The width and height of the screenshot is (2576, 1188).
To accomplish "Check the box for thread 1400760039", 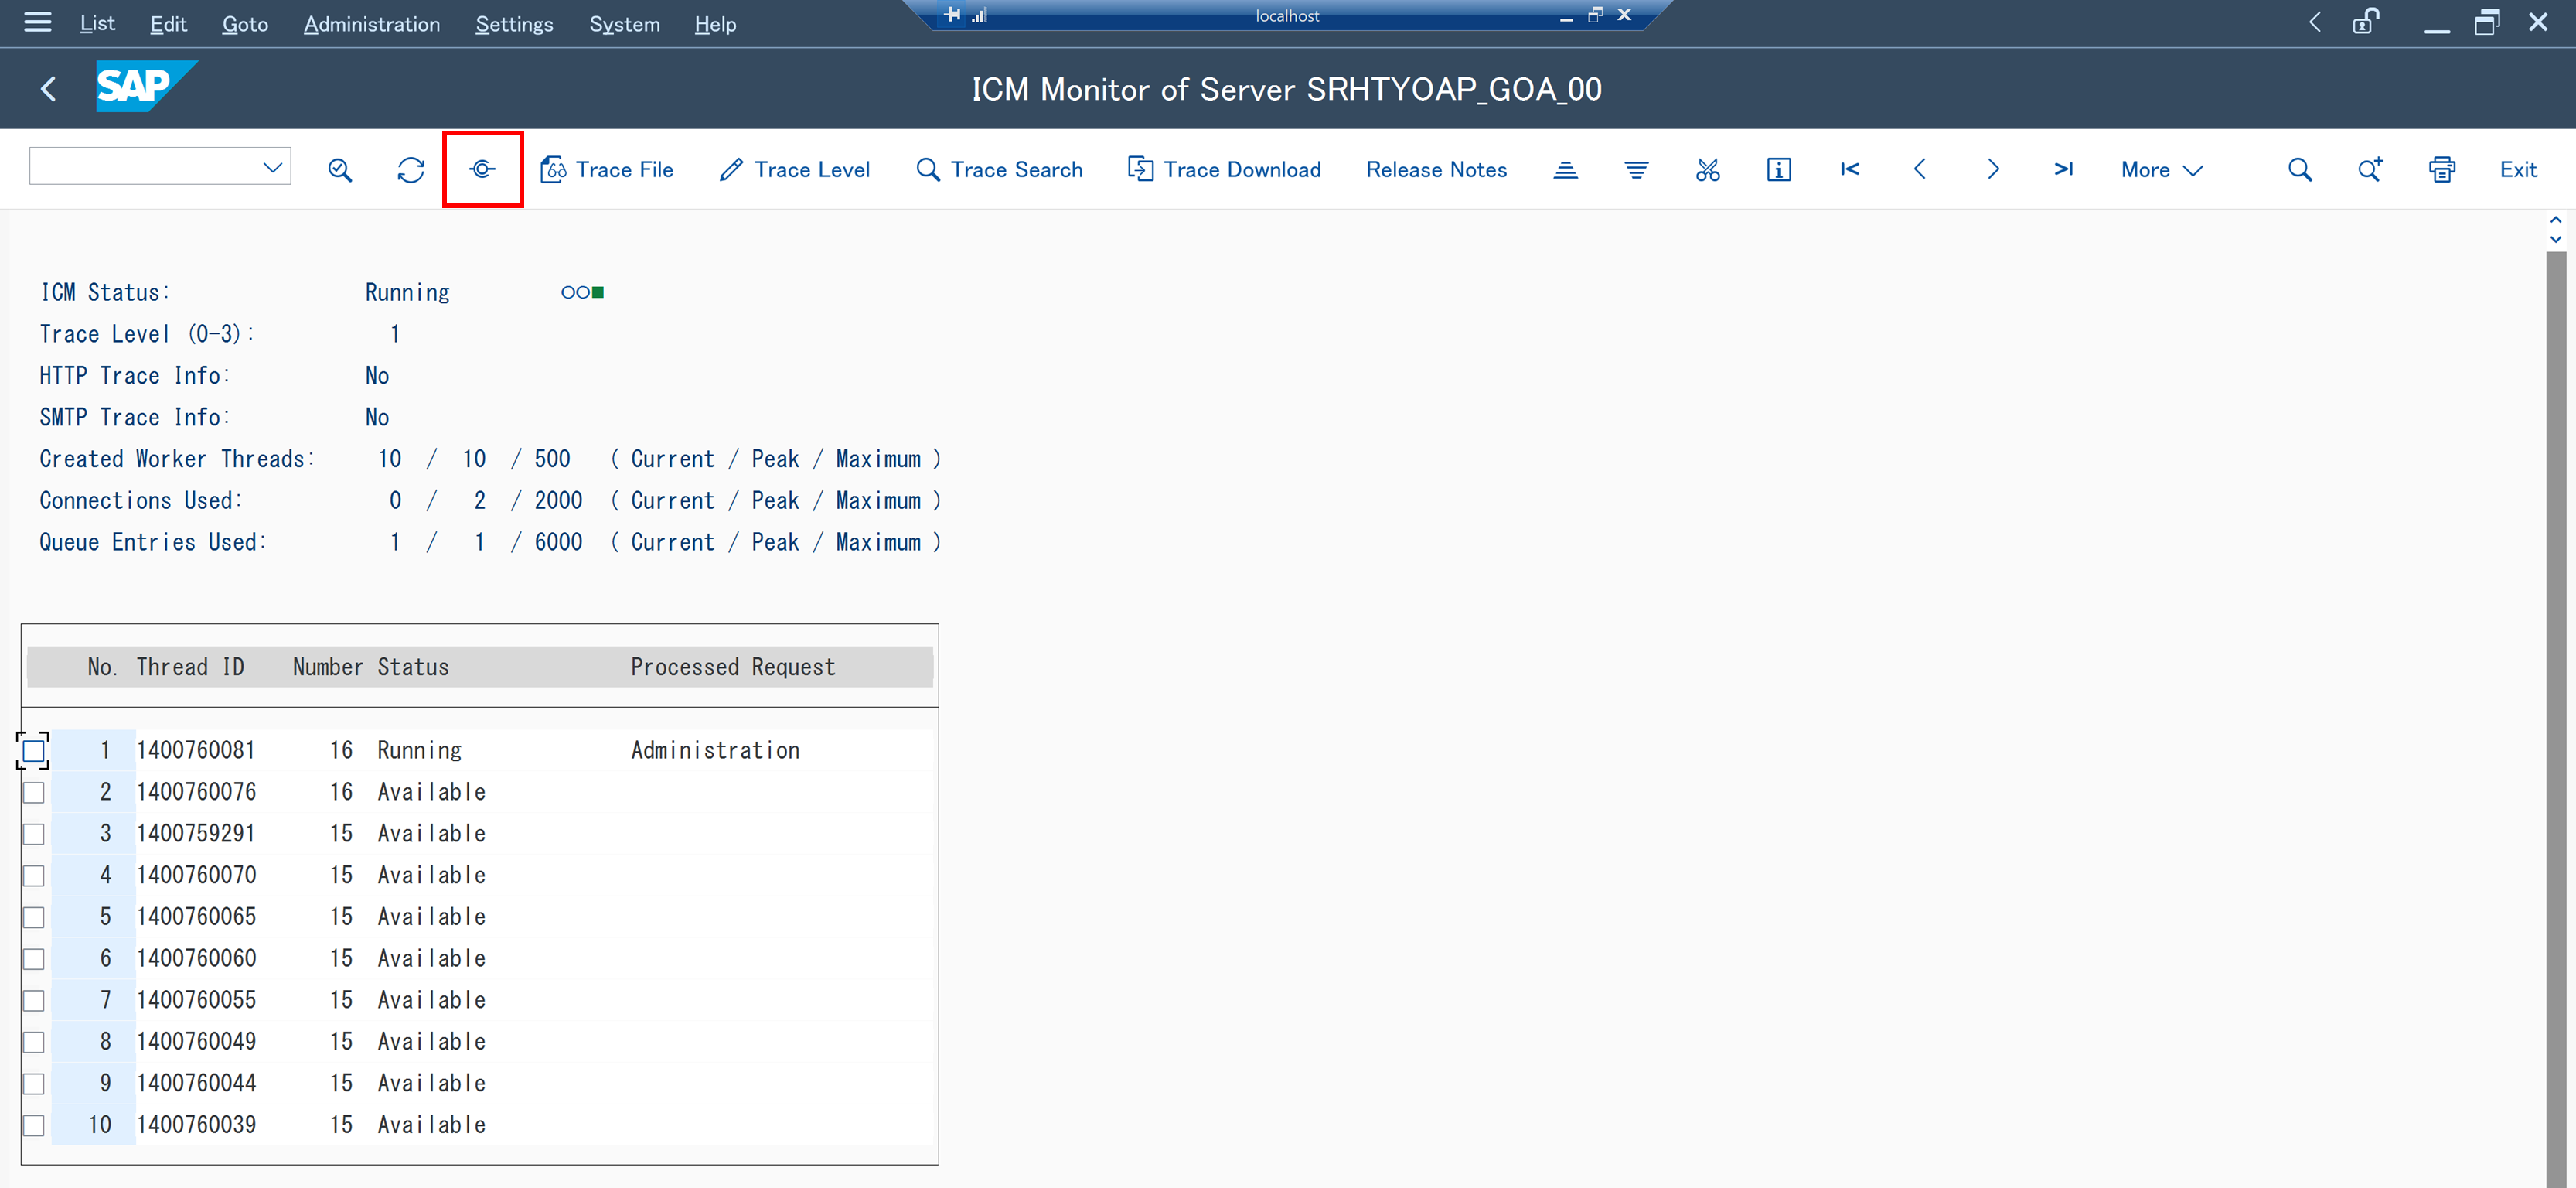I will point(34,1126).
